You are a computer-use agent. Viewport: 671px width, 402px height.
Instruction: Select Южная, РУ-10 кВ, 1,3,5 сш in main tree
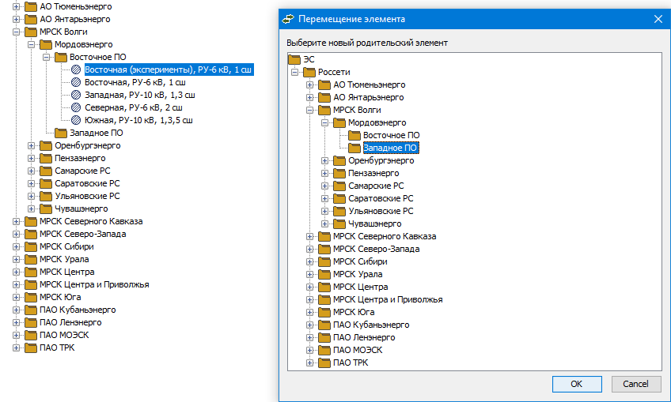(x=138, y=120)
